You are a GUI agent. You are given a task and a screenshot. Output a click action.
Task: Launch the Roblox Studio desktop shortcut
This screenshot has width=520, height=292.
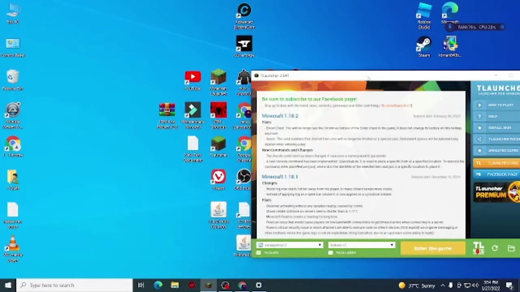(424, 16)
